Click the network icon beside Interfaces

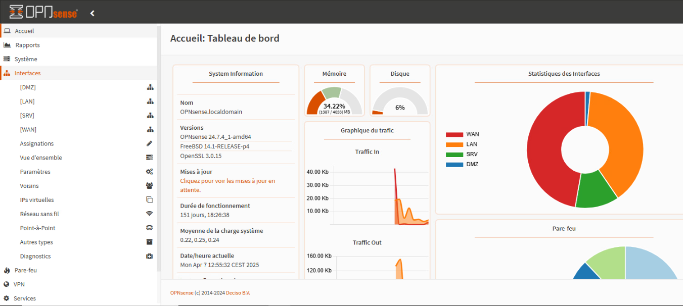click(7, 73)
